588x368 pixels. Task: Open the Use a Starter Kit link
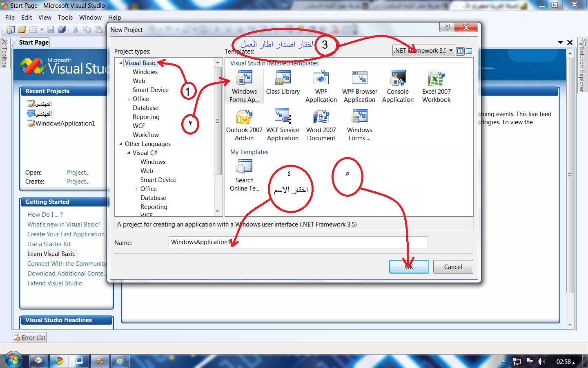[x=49, y=244]
